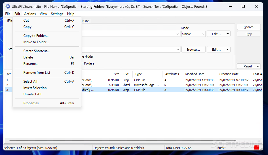Click the Busy status text

point(220,148)
